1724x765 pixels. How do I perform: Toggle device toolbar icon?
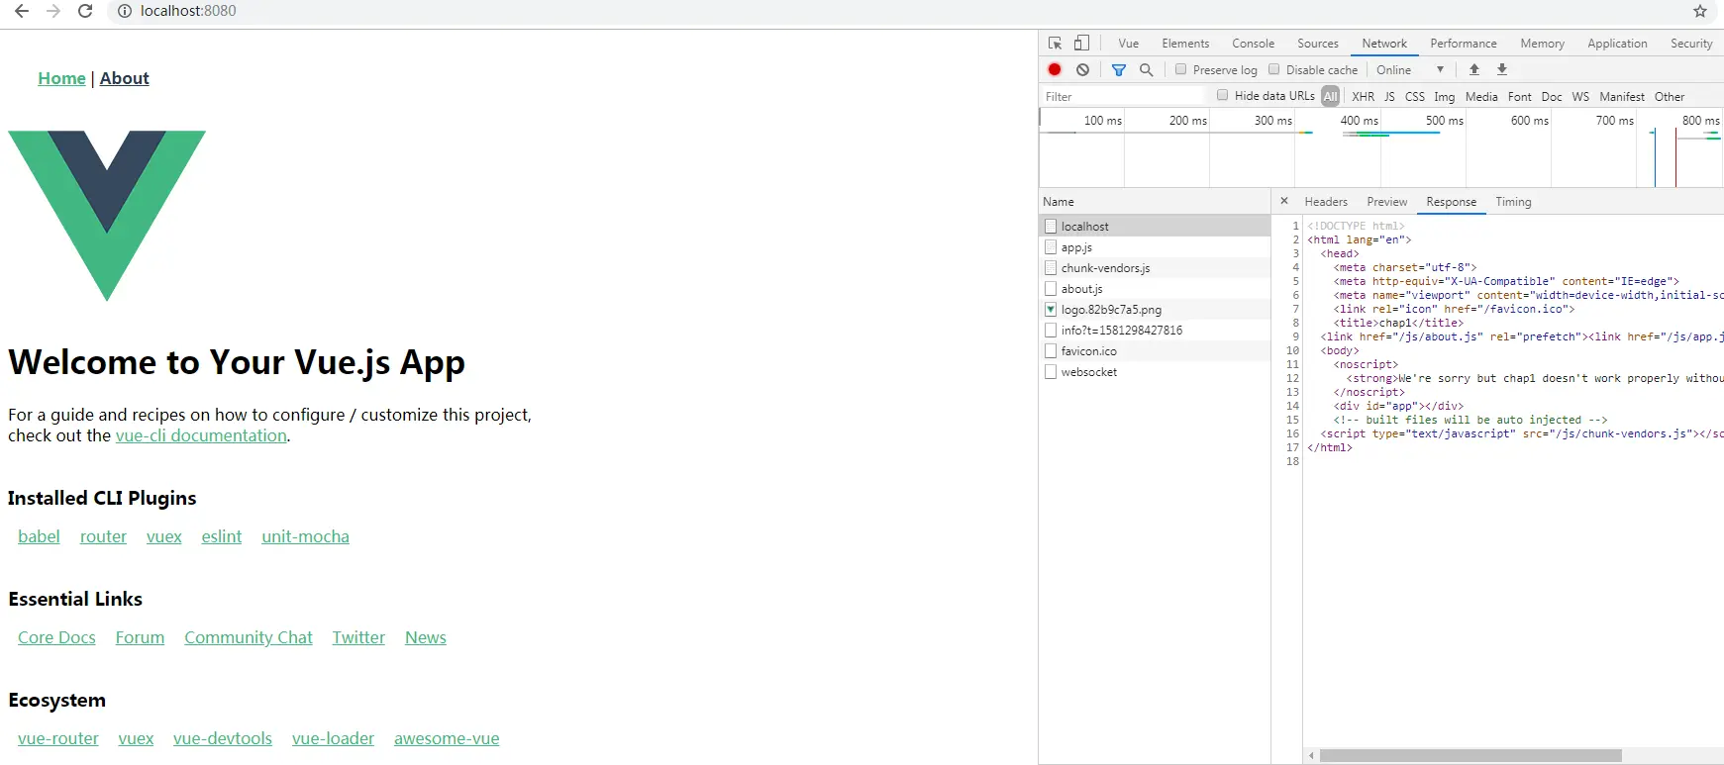click(1082, 44)
